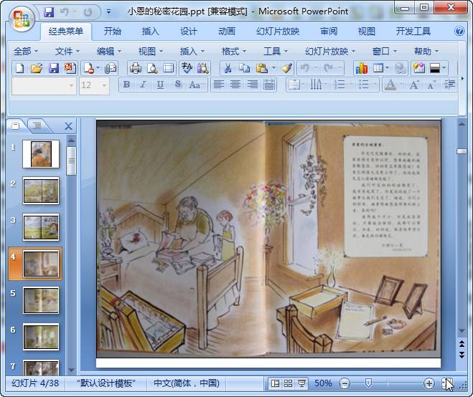This screenshot has width=473, height=397.
Task: Center align text
Action: coord(235,85)
